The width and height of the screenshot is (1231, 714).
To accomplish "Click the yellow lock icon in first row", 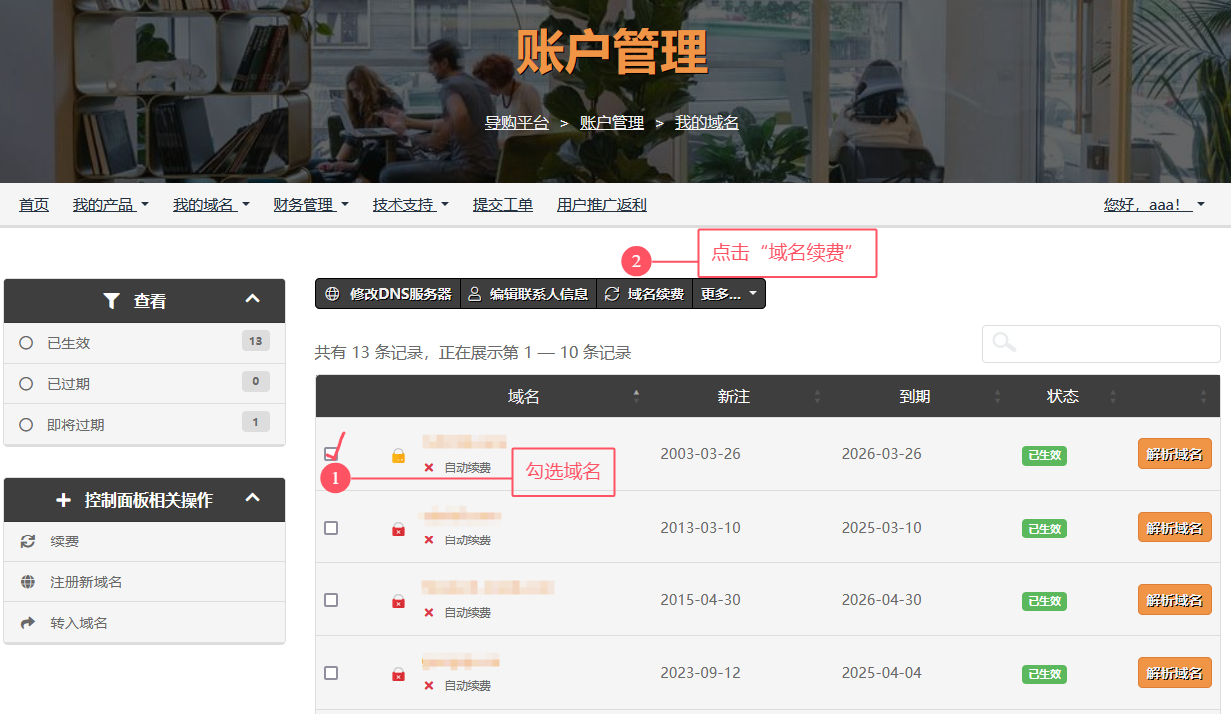I will [398, 456].
